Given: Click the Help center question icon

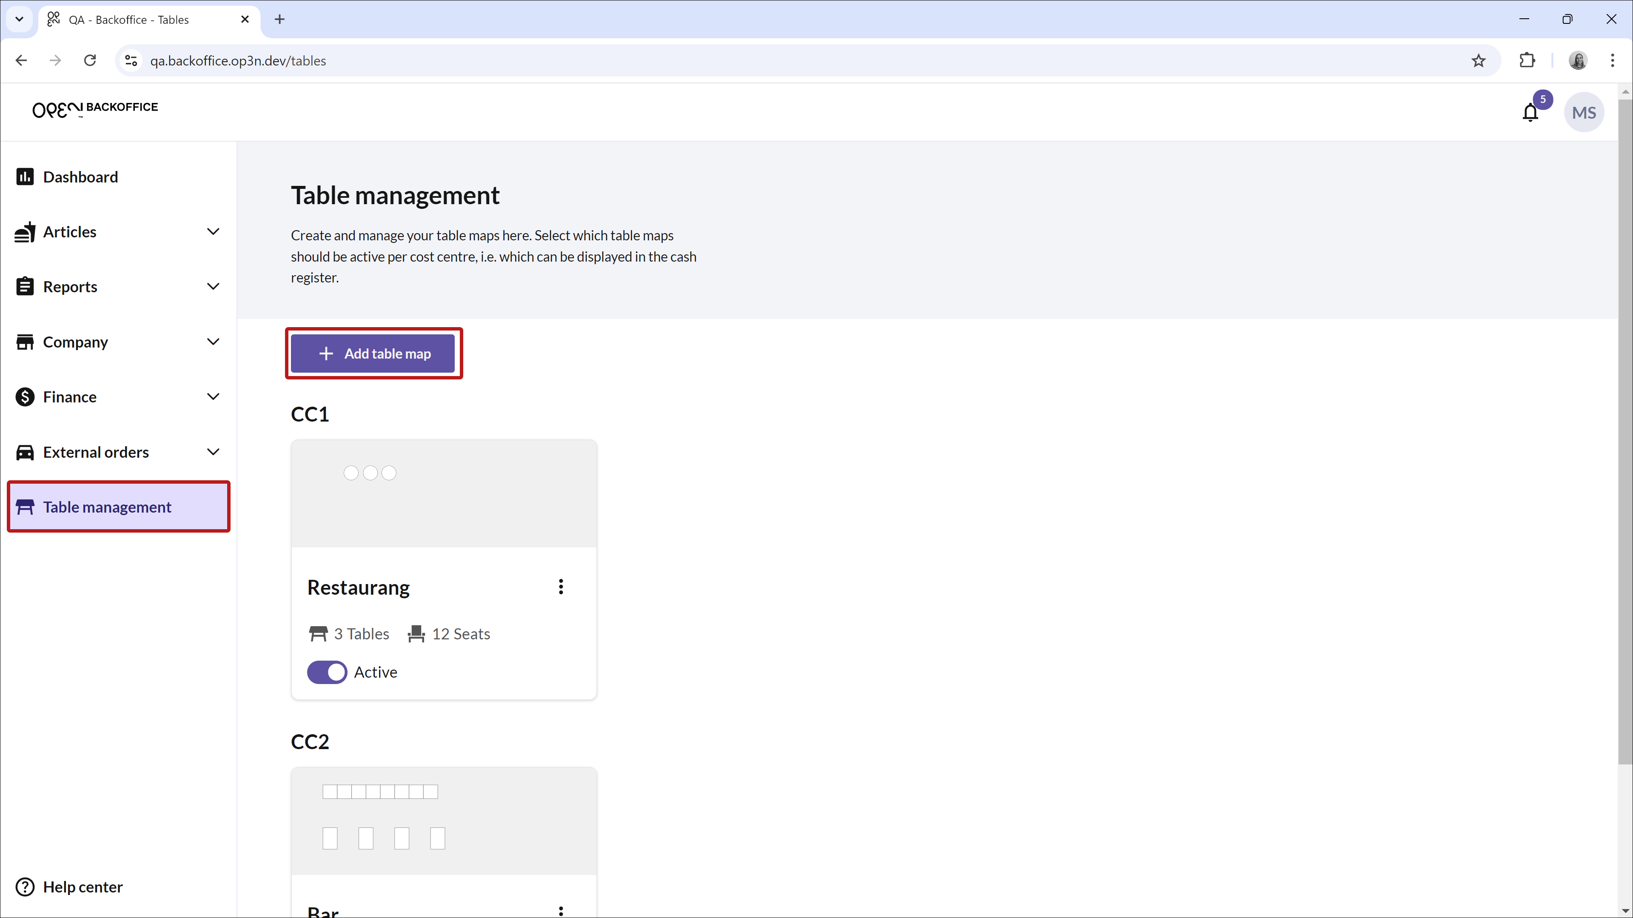Looking at the screenshot, I should (x=25, y=886).
